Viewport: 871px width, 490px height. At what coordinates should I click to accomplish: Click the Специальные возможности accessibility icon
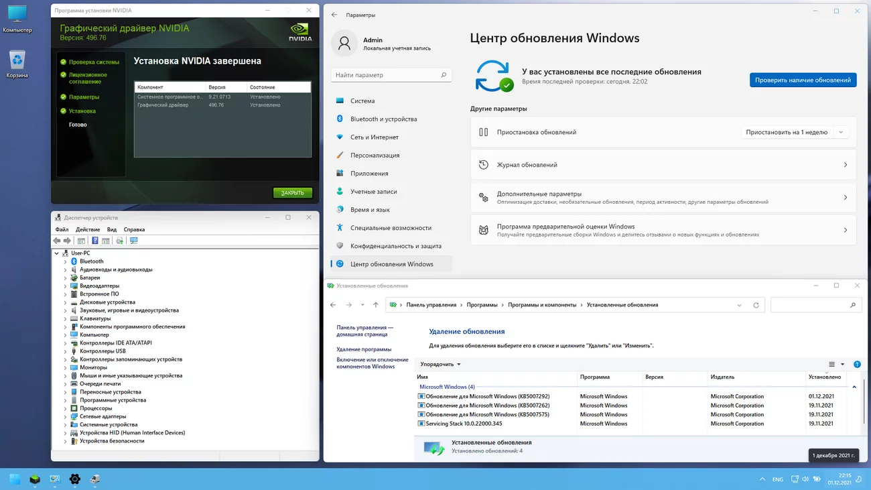click(x=340, y=227)
